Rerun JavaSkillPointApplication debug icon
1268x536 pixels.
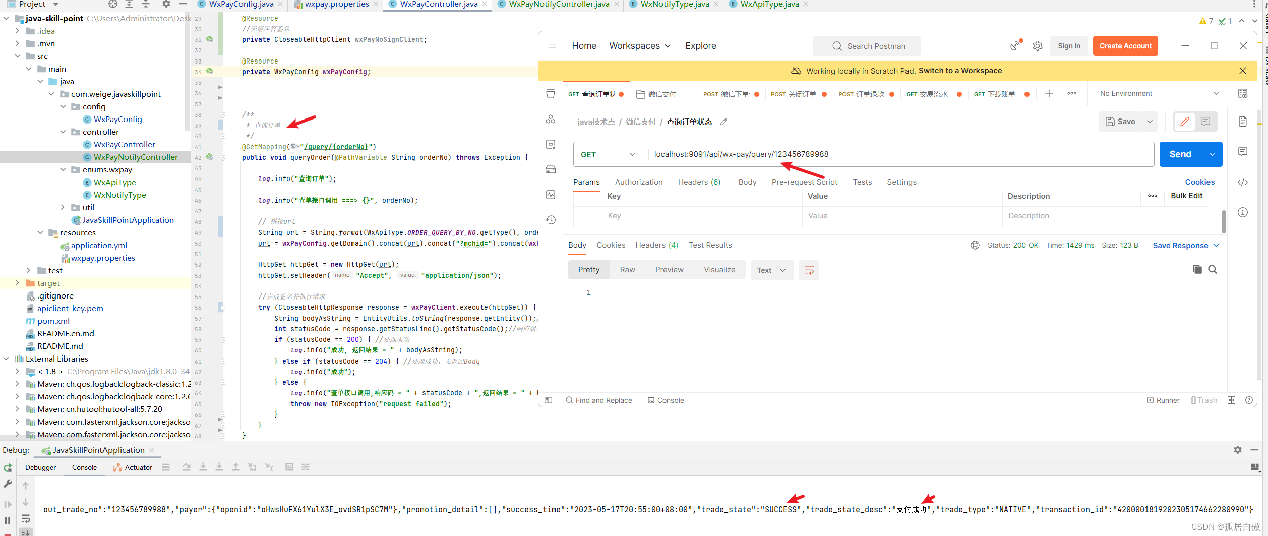8,468
